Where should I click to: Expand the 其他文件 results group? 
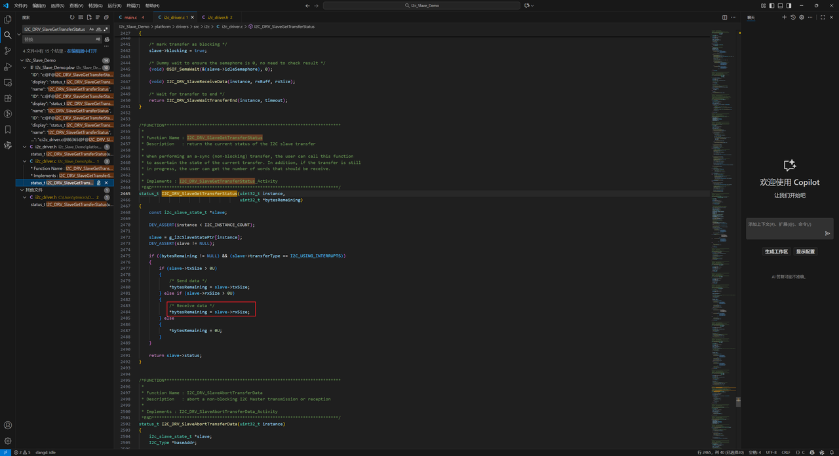click(x=22, y=189)
